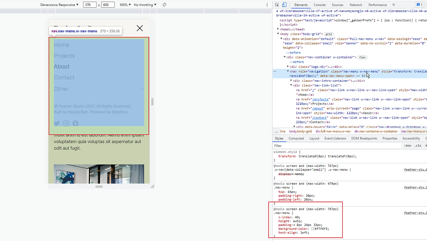427x241 pixels.
Task: Click the Contact link in the nav menu
Action: [x=64, y=77]
